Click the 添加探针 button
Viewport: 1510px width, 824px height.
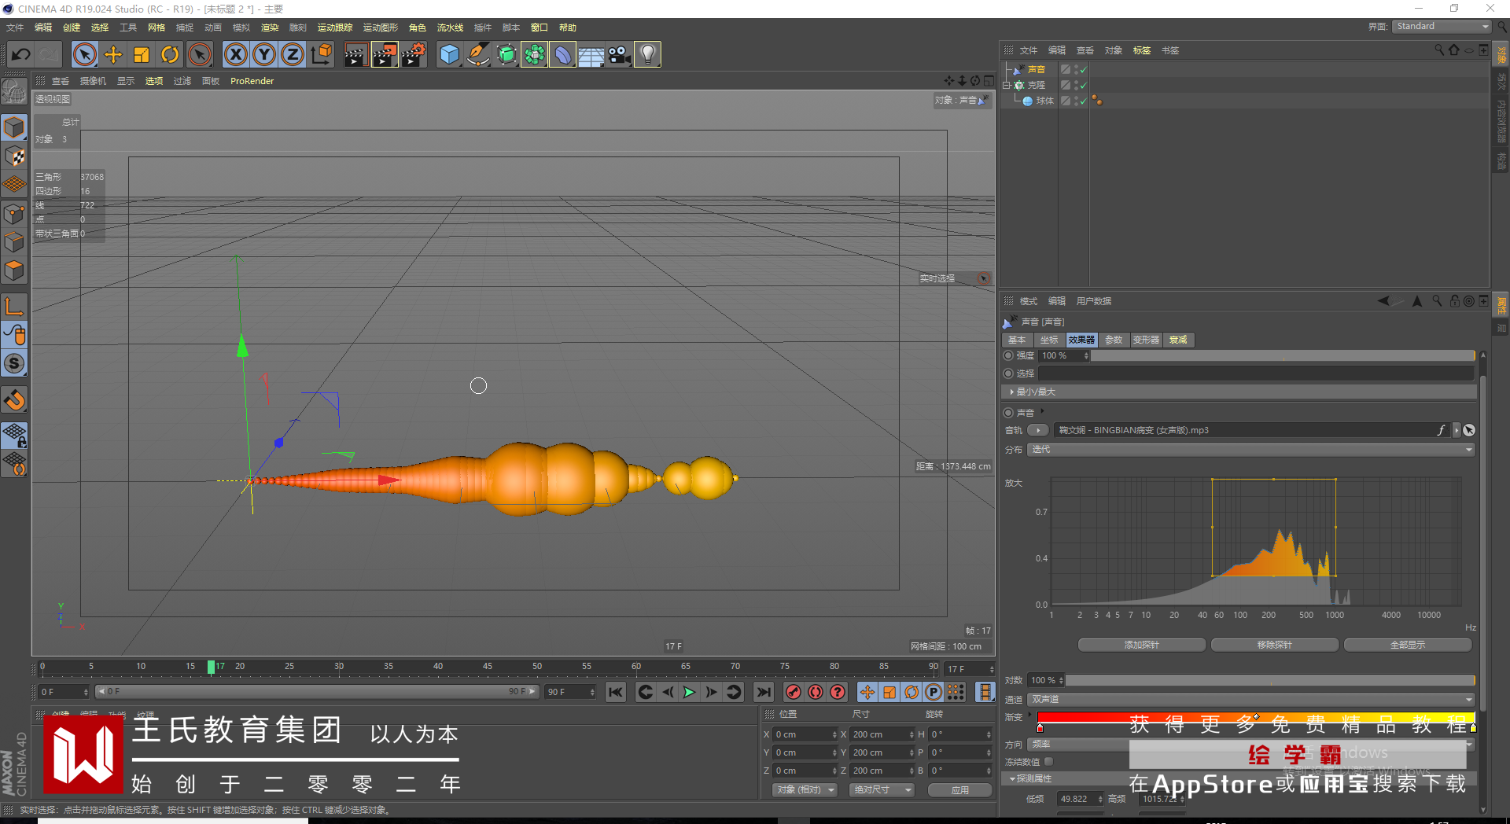point(1142,645)
